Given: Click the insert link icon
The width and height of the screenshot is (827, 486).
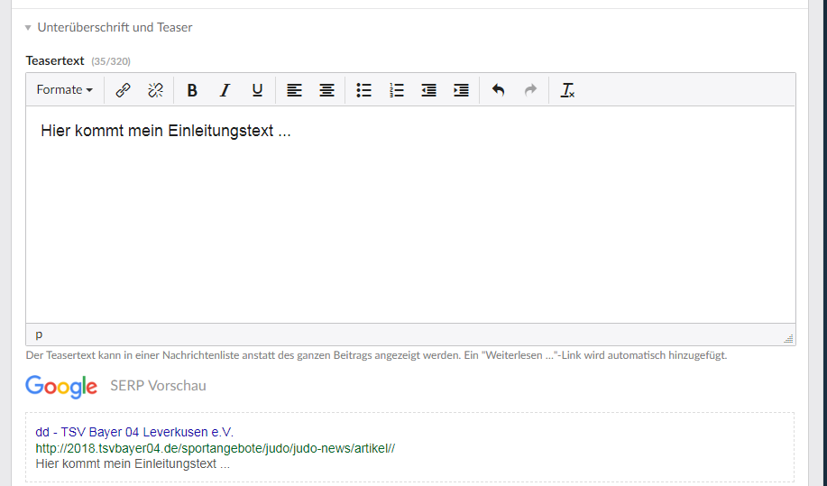Looking at the screenshot, I should (x=124, y=90).
